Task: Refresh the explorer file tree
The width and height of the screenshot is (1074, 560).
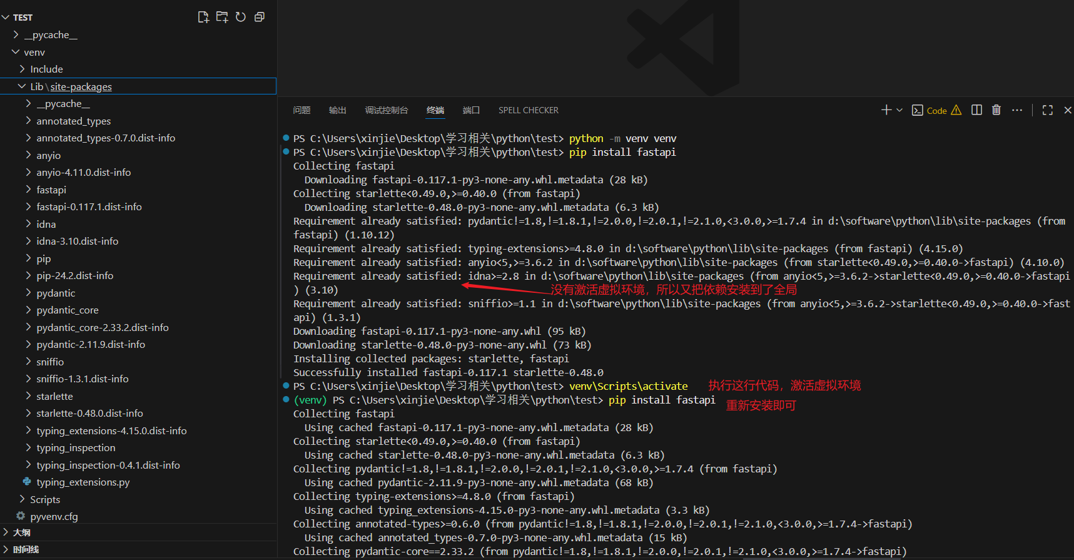Action: pyautogui.click(x=241, y=17)
